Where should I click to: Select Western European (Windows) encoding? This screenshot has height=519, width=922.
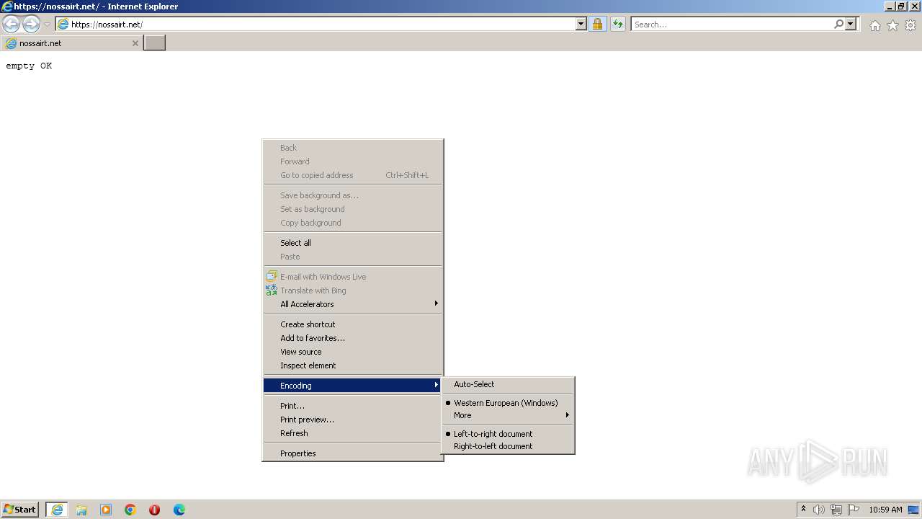(x=508, y=403)
